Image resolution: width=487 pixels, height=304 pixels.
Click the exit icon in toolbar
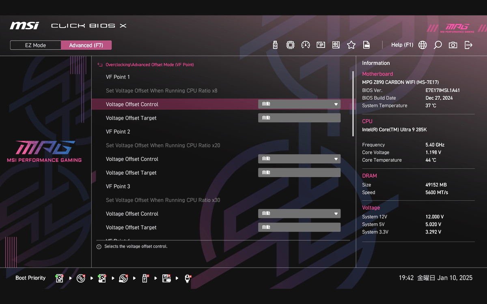[x=468, y=45]
